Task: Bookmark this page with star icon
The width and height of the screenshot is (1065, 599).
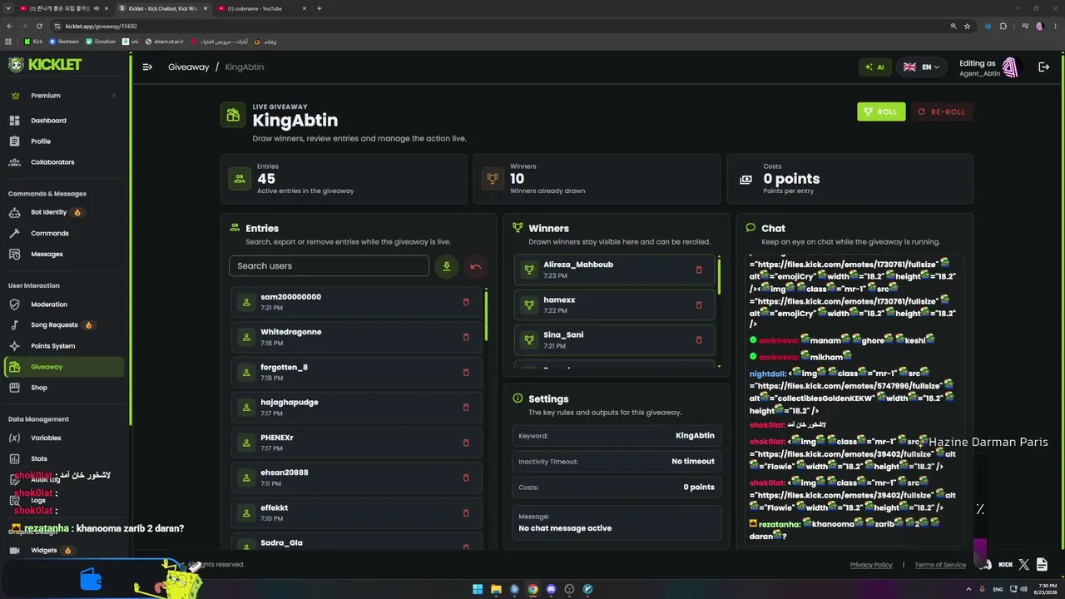Action: (967, 26)
